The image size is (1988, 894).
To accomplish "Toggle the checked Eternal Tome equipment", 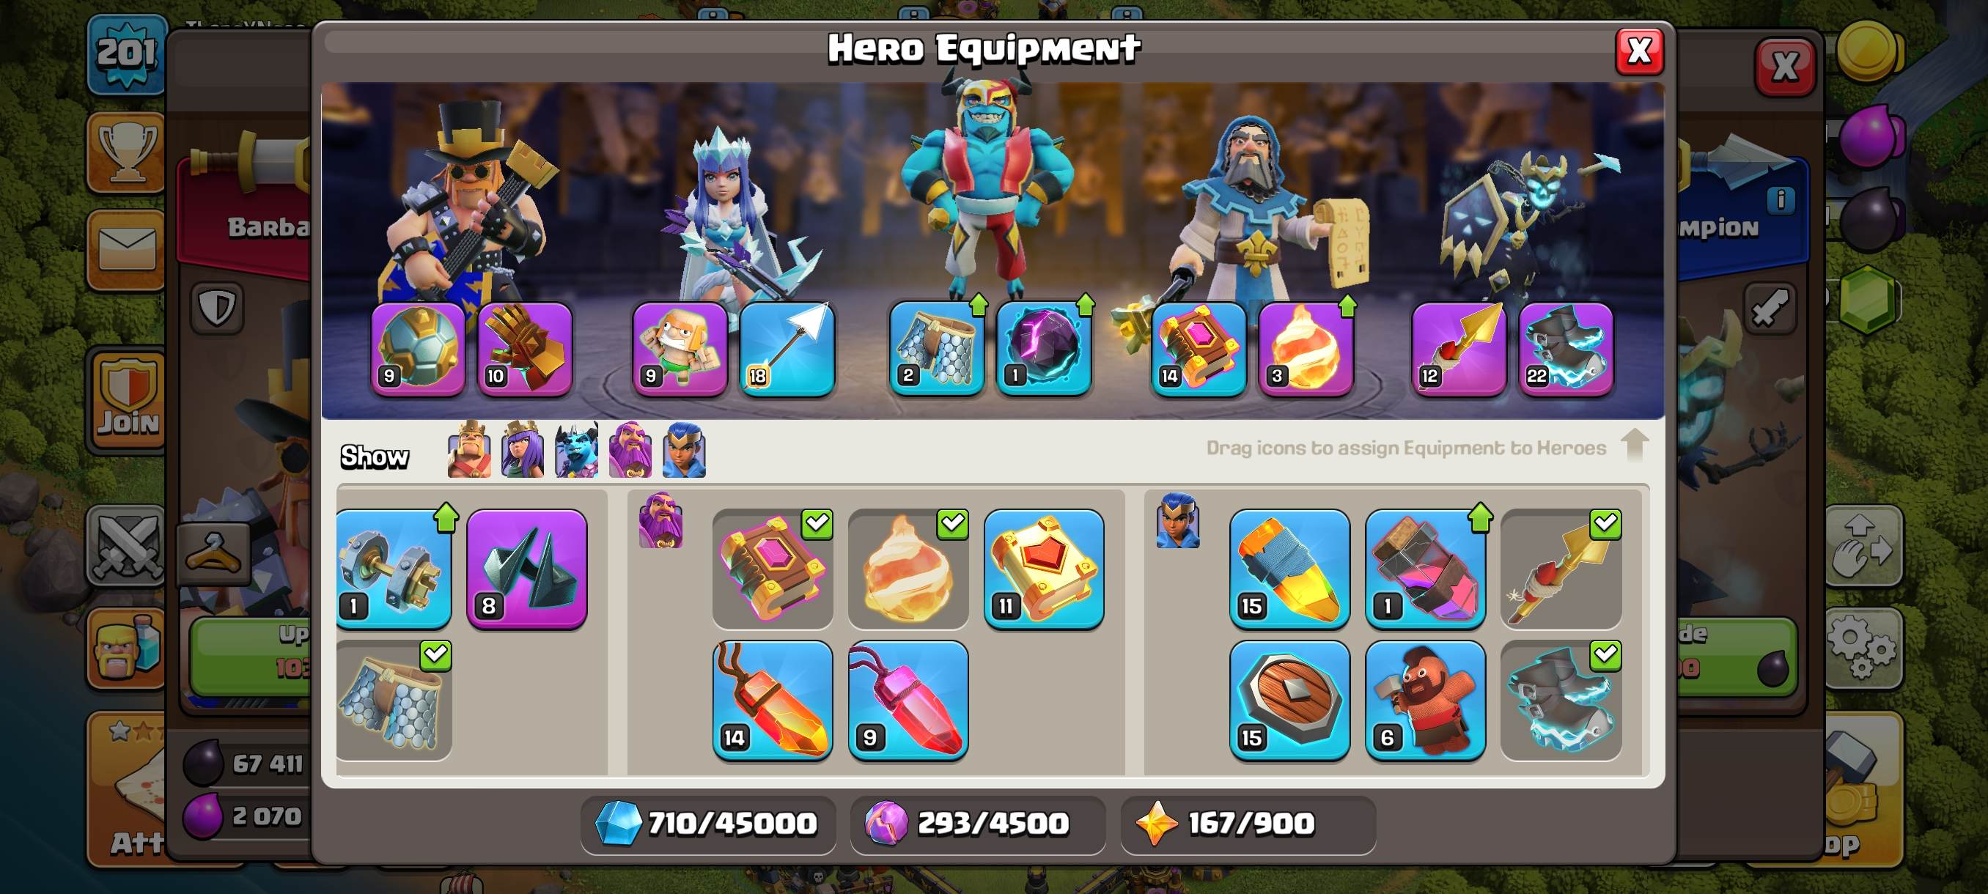I will 773,569.
